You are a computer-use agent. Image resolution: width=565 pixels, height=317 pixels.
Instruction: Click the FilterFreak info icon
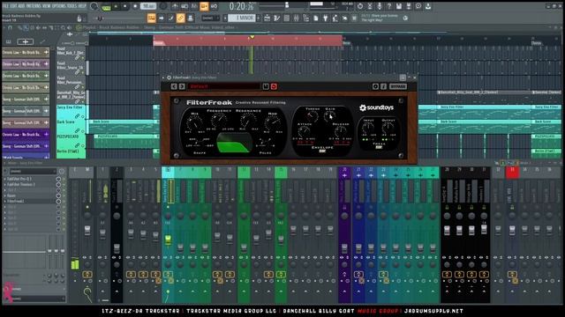(x=383, y=86)
